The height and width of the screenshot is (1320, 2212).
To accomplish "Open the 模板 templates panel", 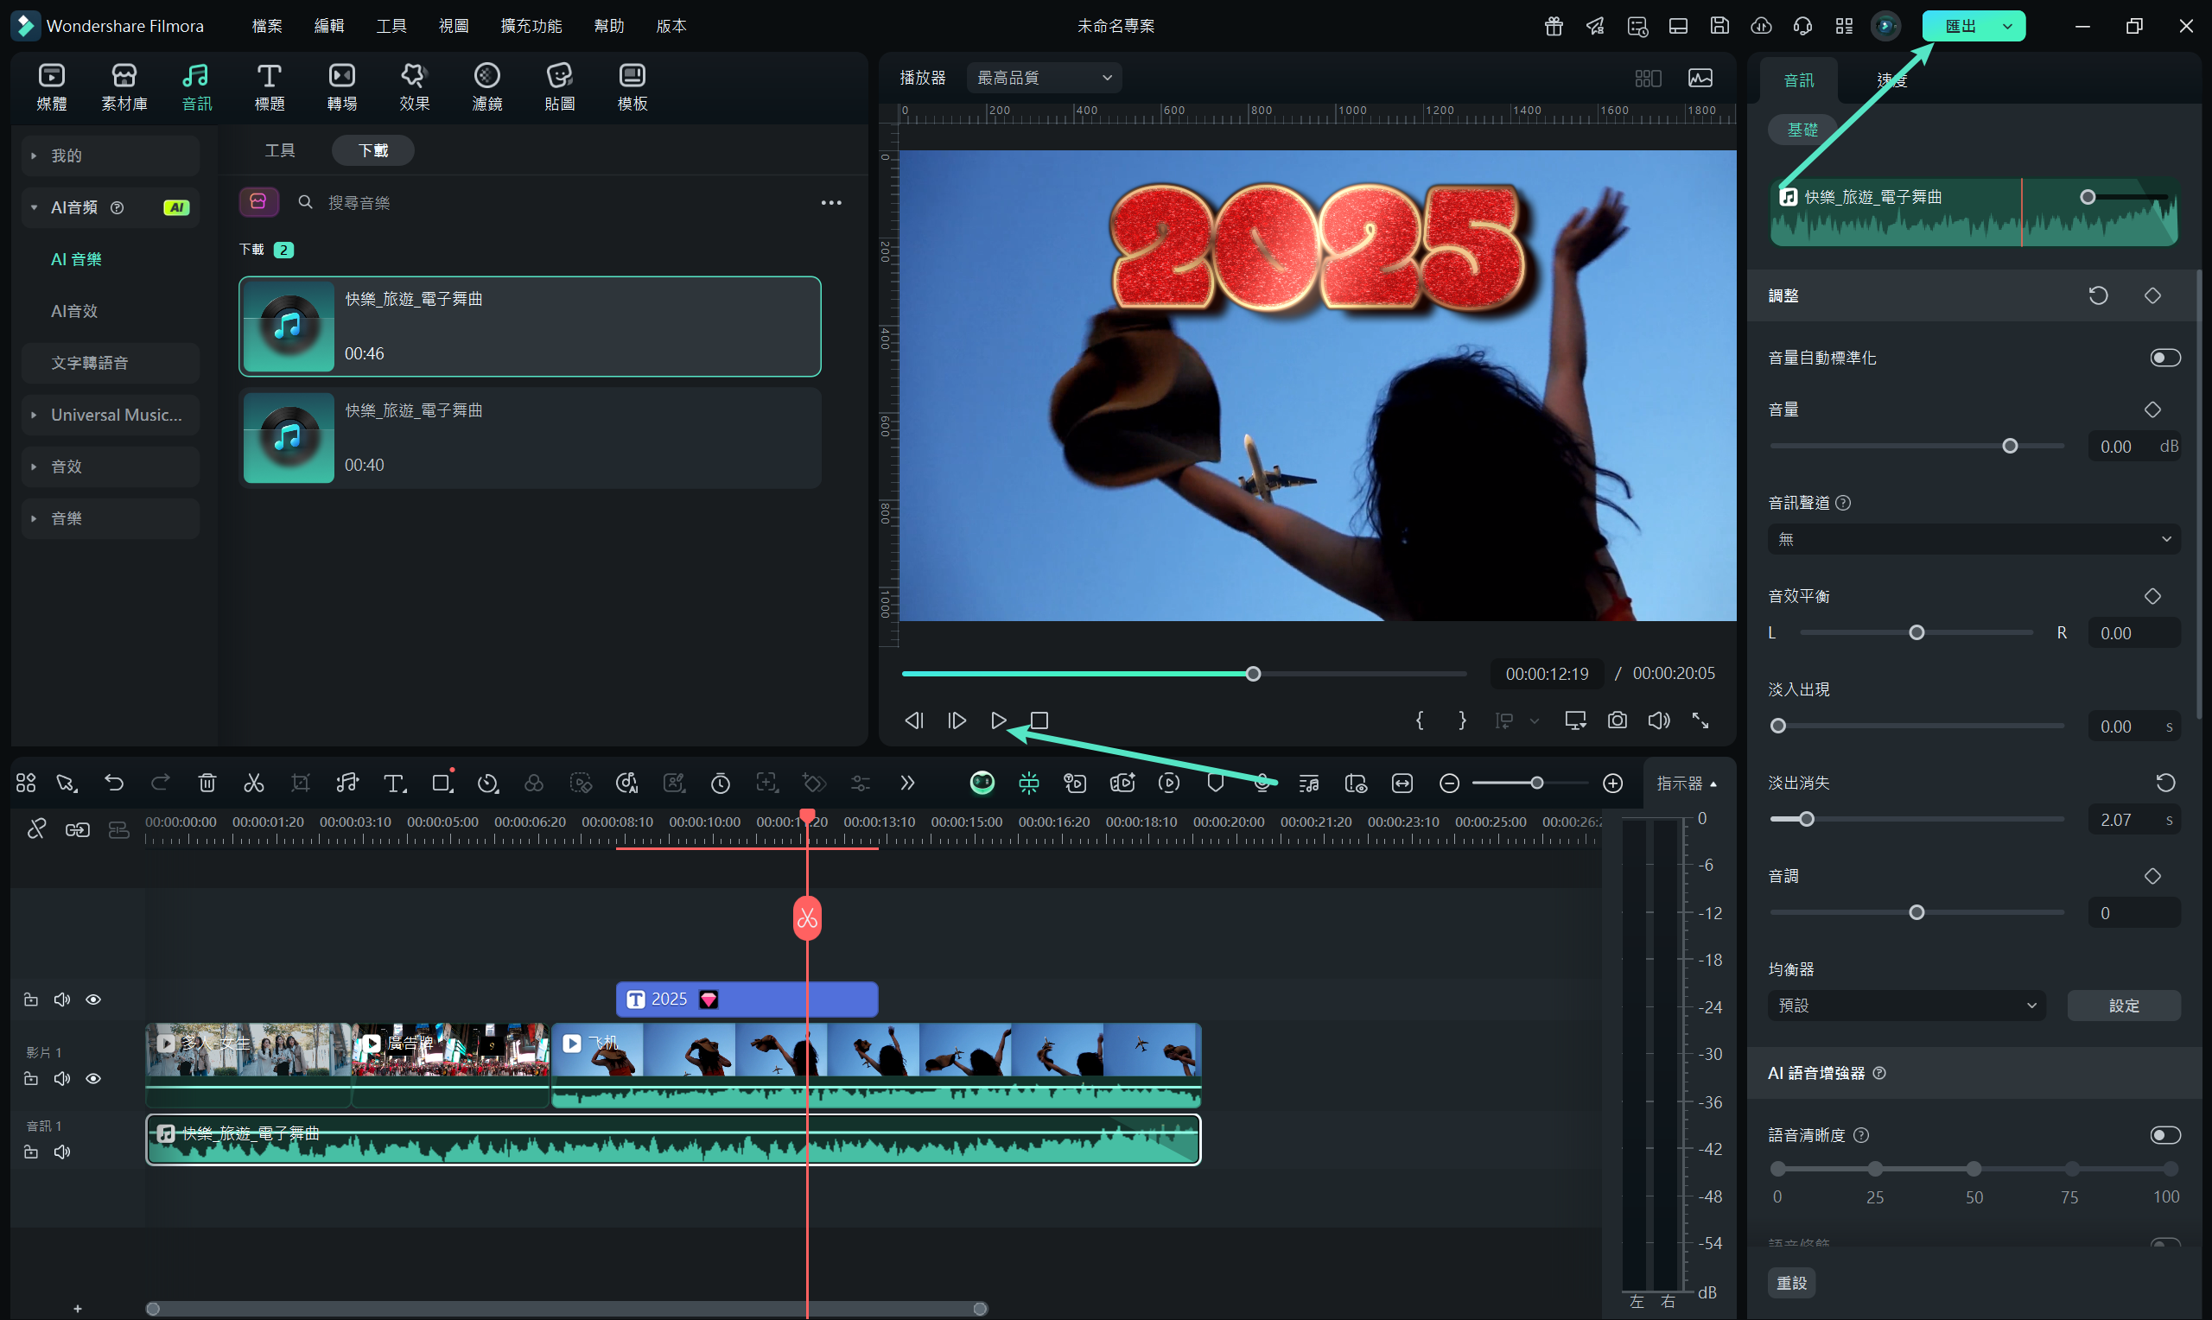I will [632, 87].
